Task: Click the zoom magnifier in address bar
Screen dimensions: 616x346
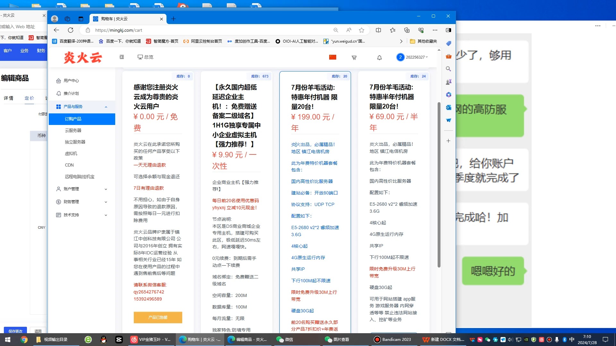Action: 336,30
